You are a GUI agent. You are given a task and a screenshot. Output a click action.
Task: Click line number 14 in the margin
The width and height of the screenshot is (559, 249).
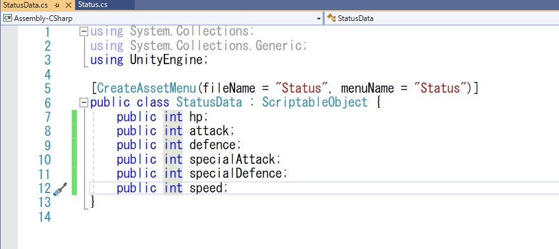[44, 217]
